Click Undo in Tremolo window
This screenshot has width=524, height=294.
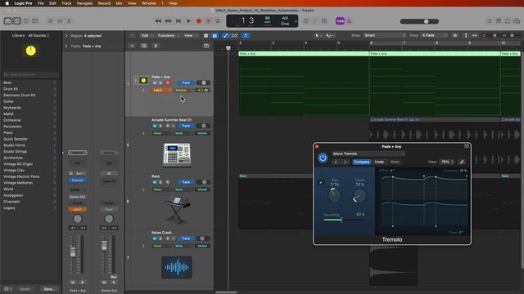pos(379,162)
